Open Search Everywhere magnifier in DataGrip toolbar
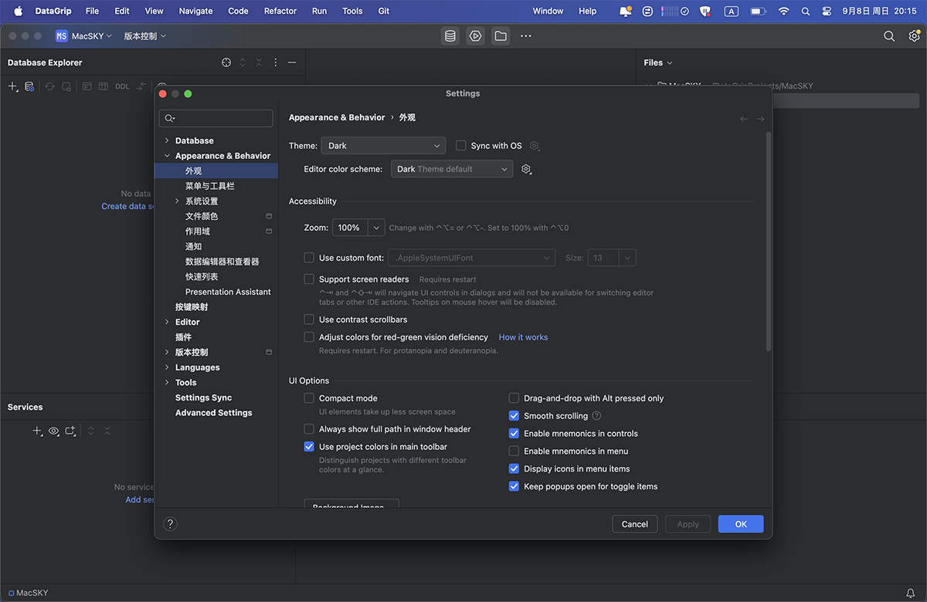Screen dimensions: 927x602 pyautogui.click(x=889, y=36)
